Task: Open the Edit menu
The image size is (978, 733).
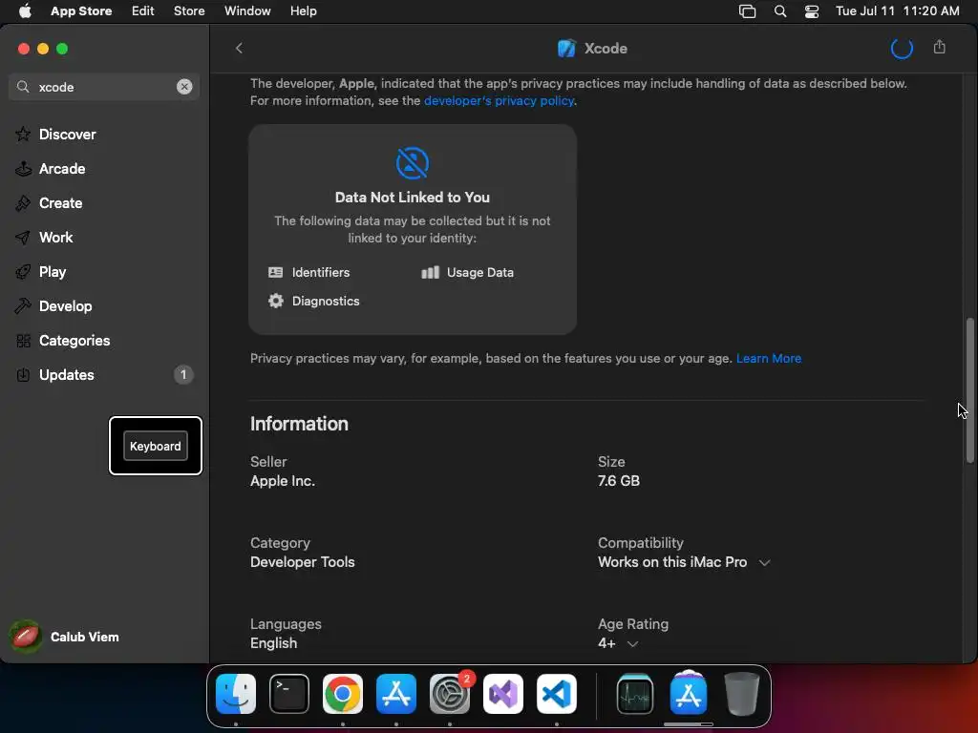Action: click(x=143, y=10)
